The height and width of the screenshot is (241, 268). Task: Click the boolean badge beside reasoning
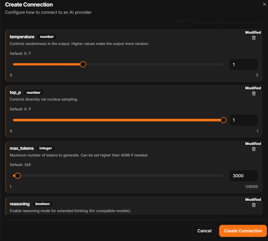(x=42, y=204)
